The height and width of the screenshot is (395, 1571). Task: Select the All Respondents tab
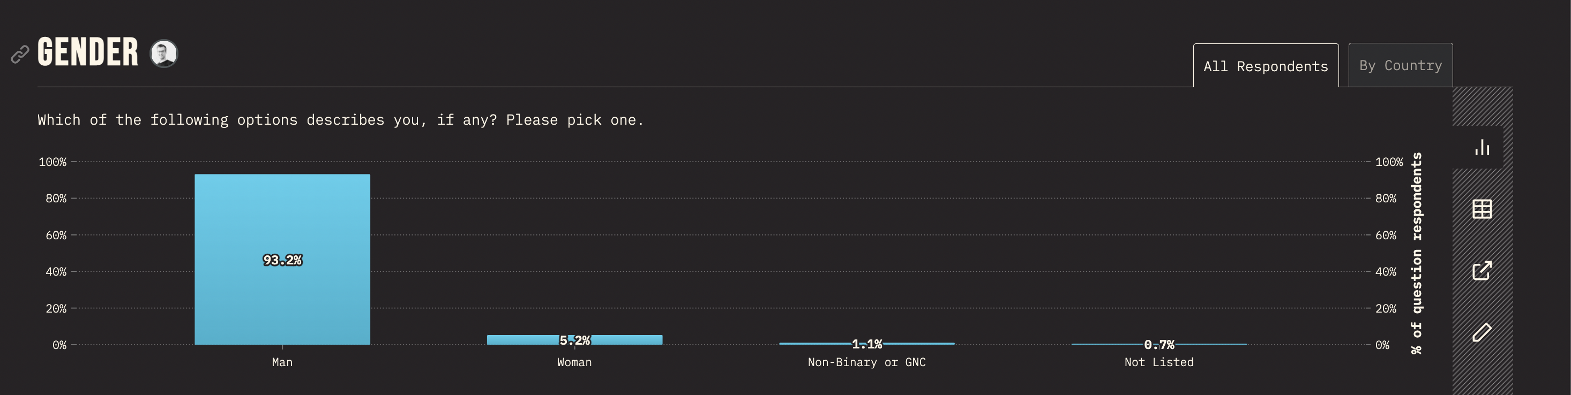click(1266, 66)
